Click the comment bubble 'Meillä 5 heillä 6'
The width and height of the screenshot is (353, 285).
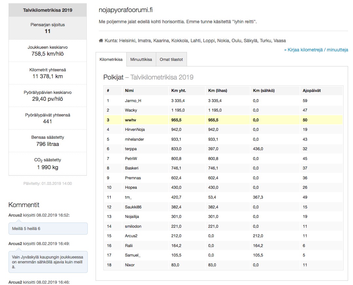(x=48, y=228)
